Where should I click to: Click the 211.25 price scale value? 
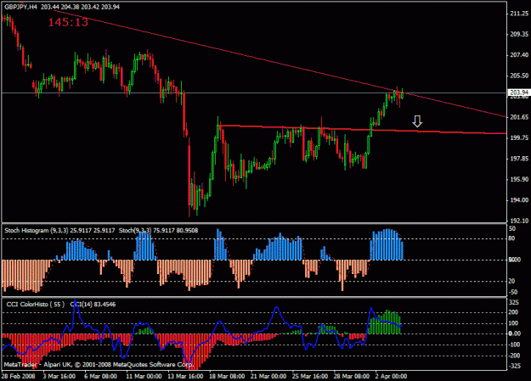tap(519, 14)
